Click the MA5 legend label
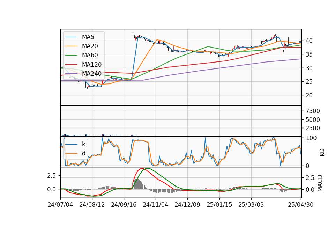The height and width of the screenshot is (241, 335). [88, 37]
